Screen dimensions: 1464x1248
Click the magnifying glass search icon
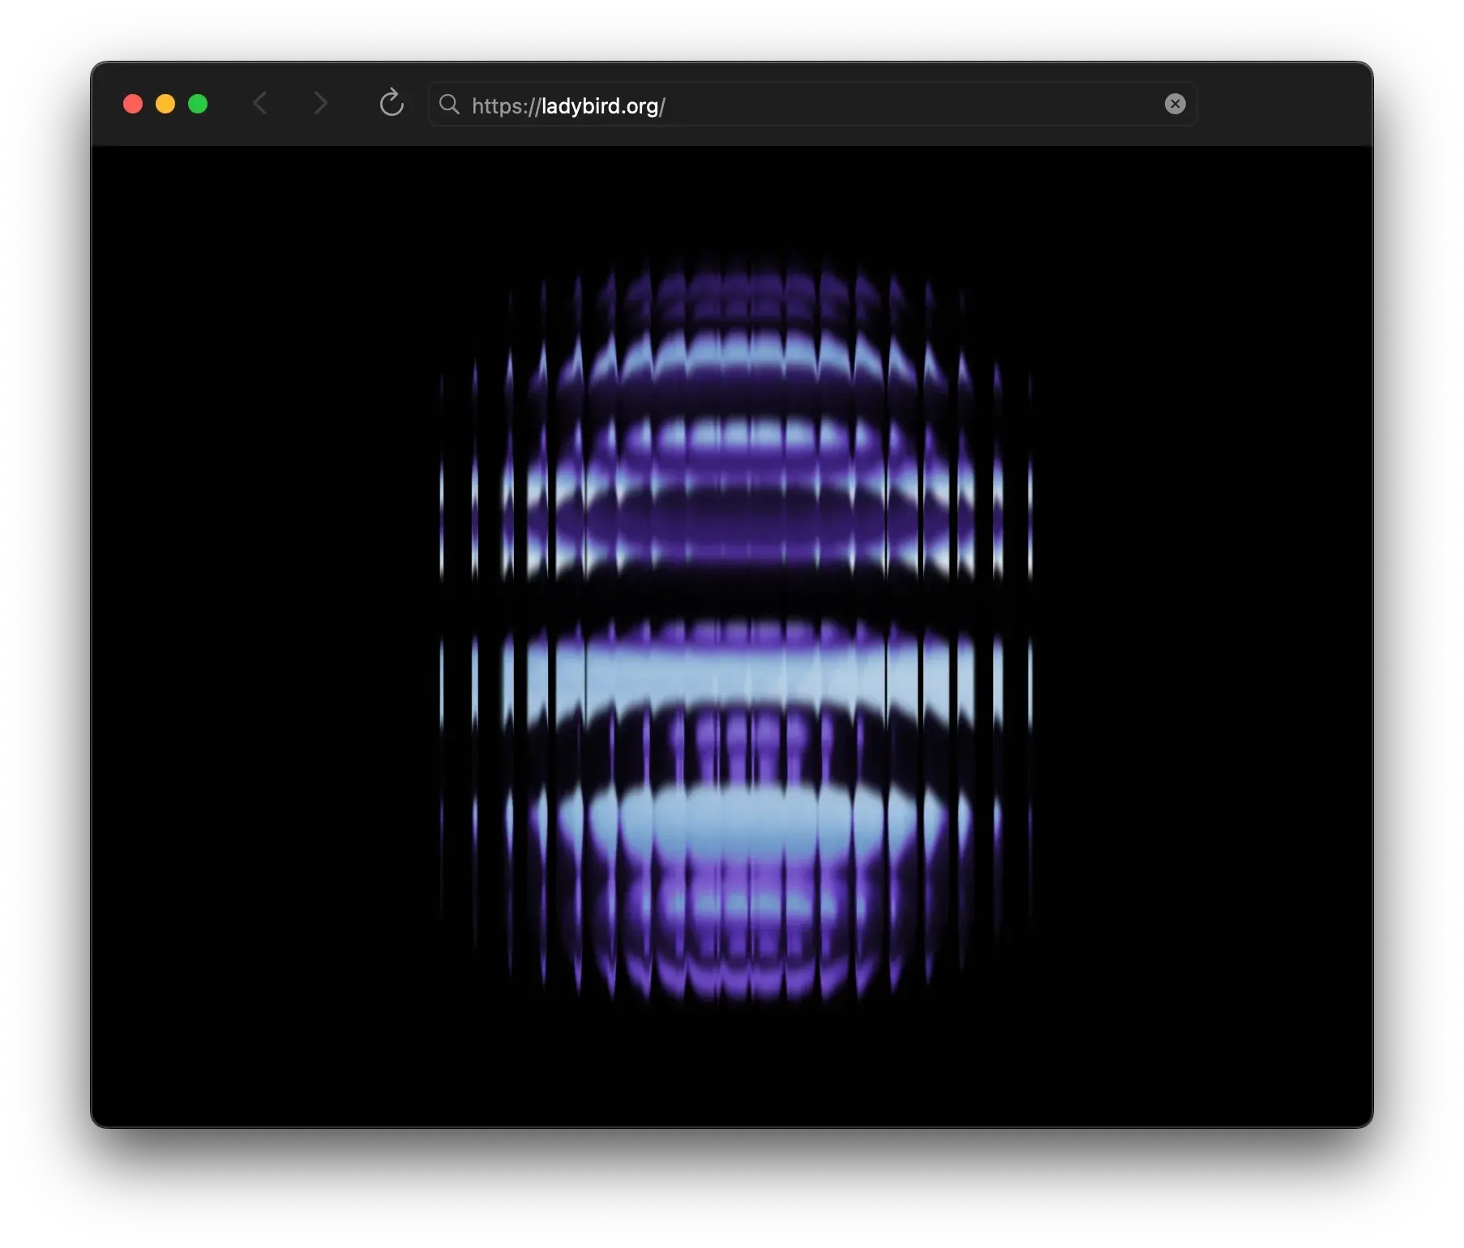tap(449, 105)
